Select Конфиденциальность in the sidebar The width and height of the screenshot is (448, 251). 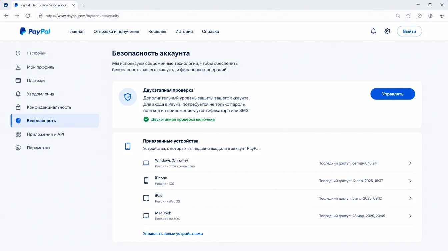click(x=55, y=107)
